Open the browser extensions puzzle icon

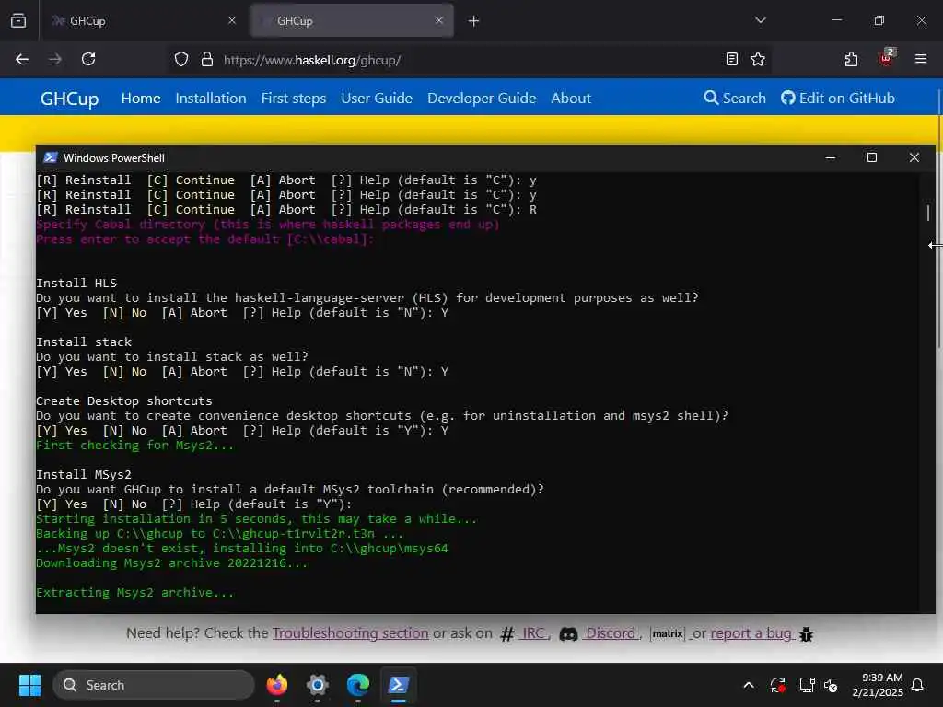tap(851, 59)
